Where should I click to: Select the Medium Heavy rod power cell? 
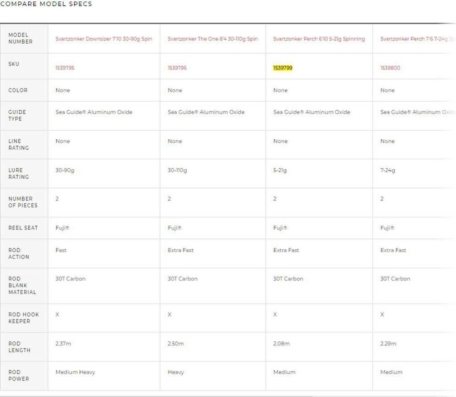(x=75, y=372)
